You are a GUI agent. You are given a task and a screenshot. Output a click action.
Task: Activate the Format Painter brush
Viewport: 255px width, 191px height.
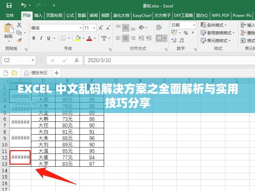(x=19, y=40)
